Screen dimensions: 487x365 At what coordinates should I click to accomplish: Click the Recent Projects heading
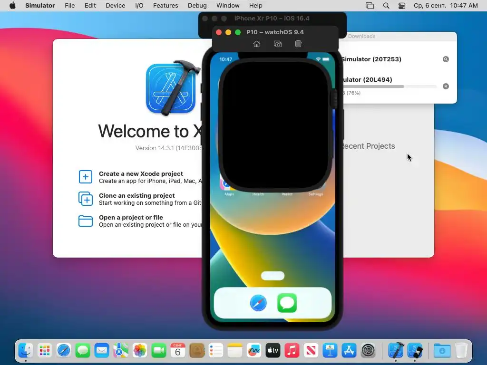click(x=368, y=146)
